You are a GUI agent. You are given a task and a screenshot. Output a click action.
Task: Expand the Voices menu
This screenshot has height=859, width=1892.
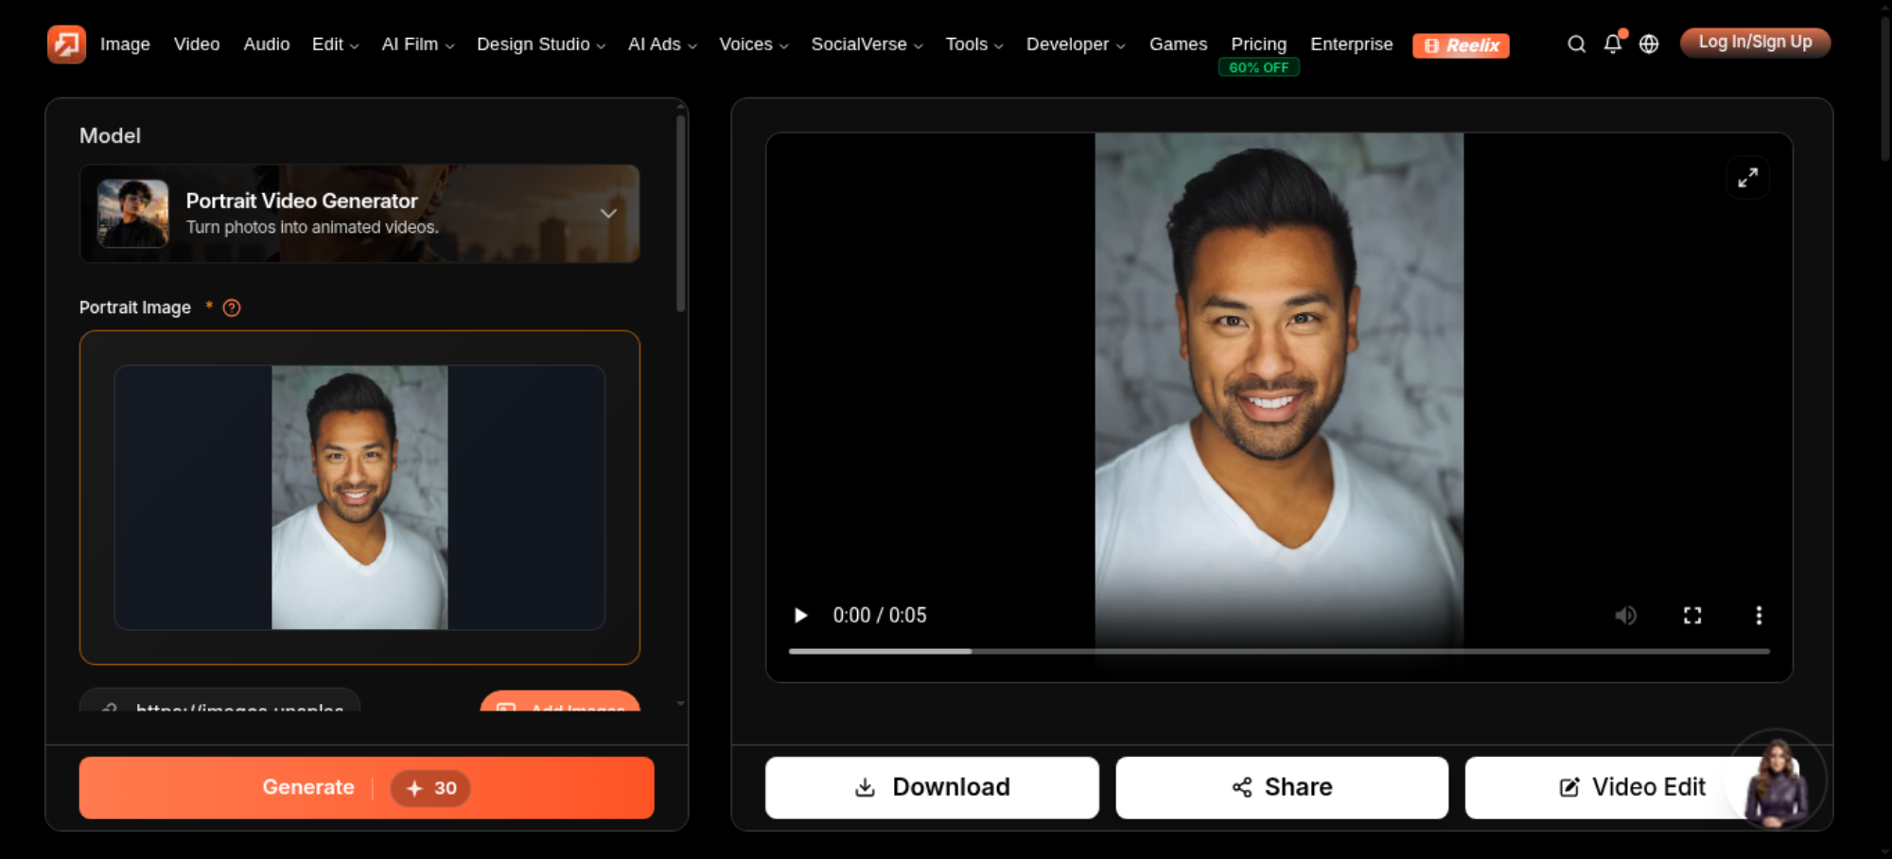click(x=754, y=44)
